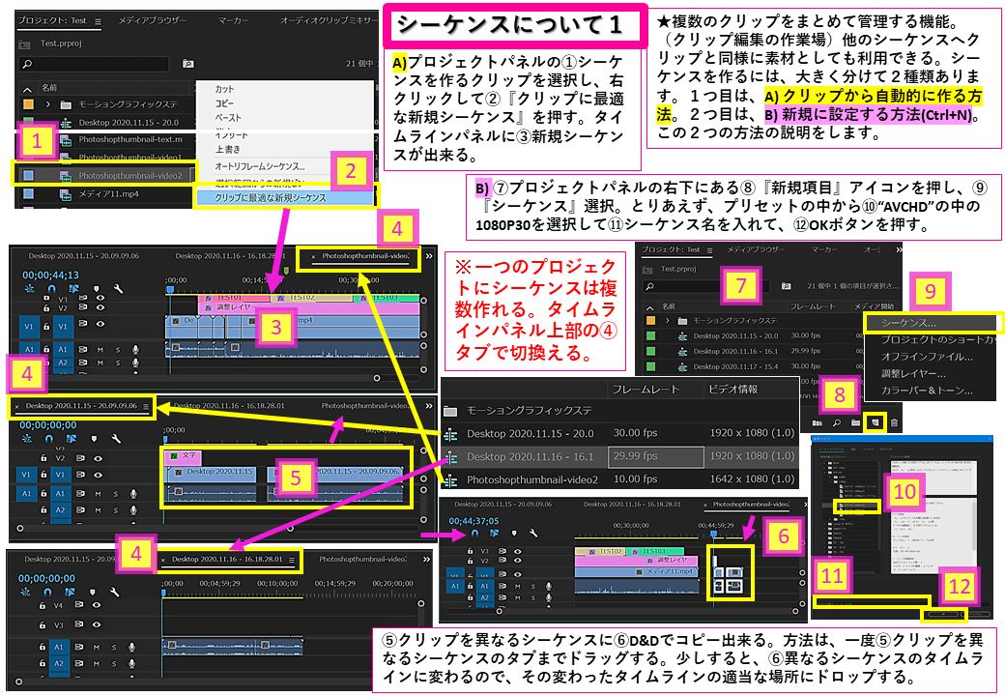The width and height of the screenshot is (1005, 696).
Task: Click the panel overflow arrows beside オー tab
Action: 898,250
